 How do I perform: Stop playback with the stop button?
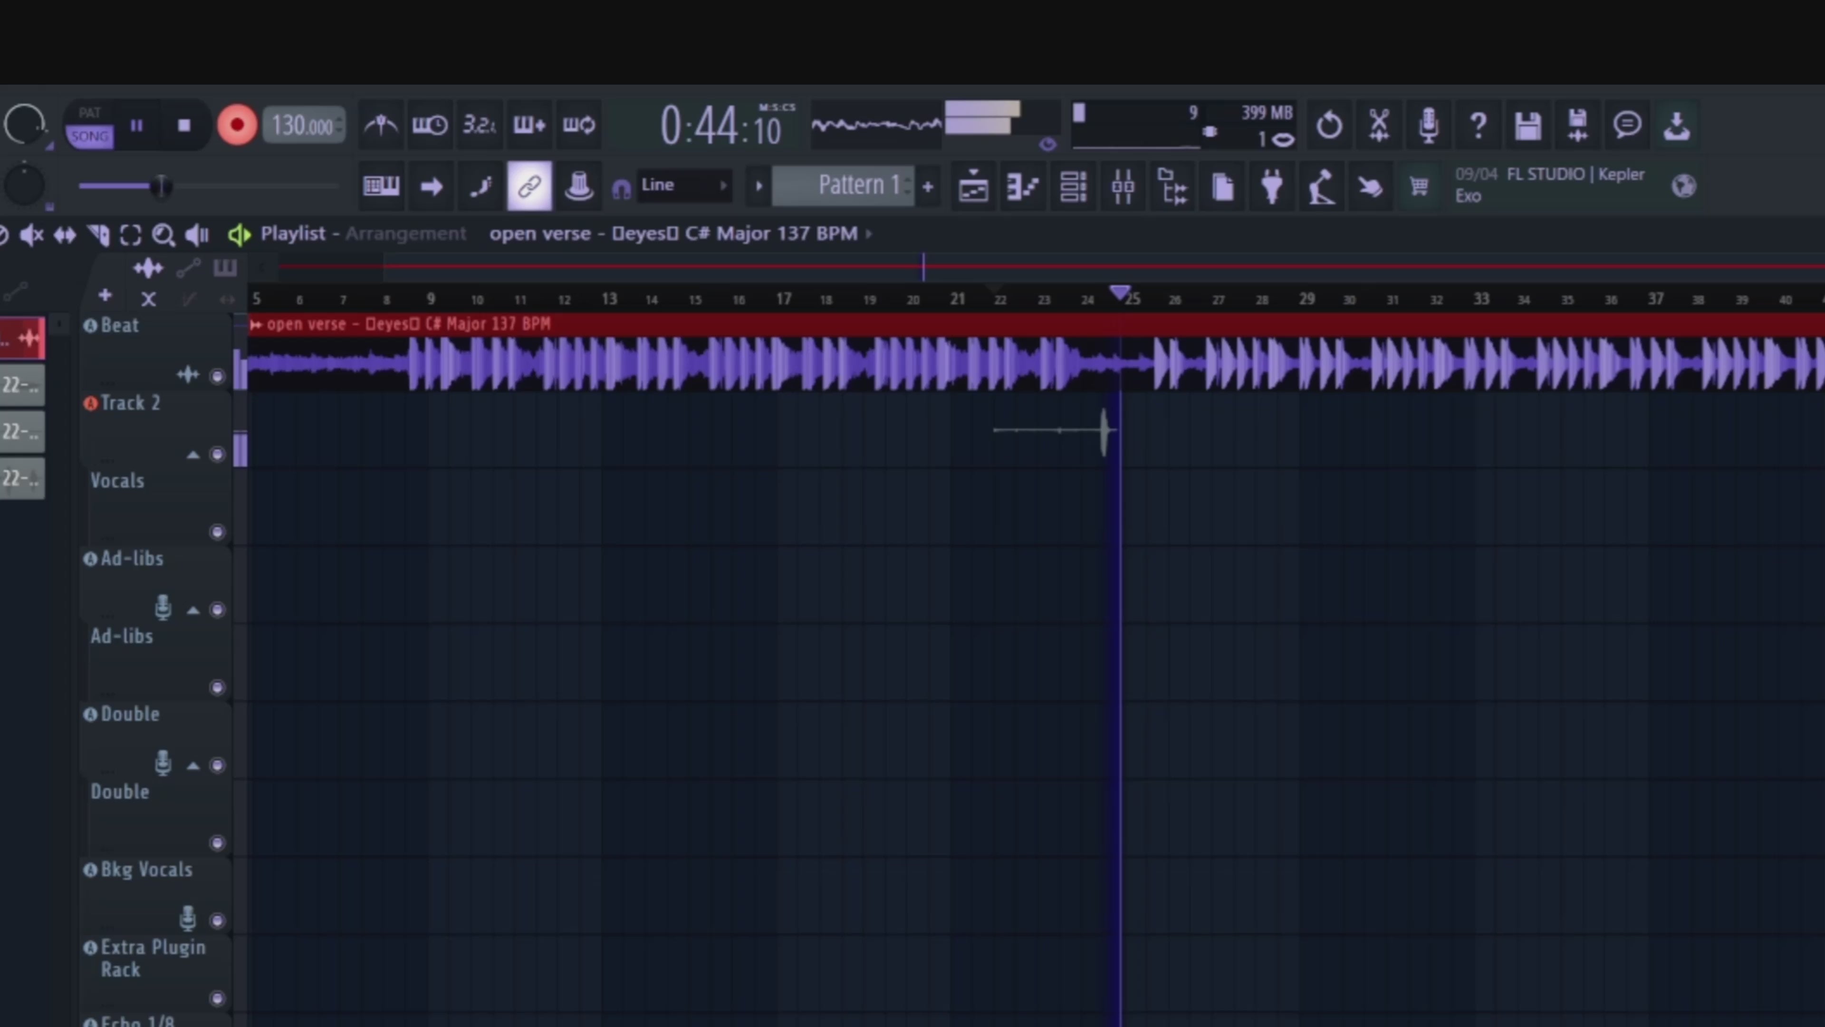184,126
